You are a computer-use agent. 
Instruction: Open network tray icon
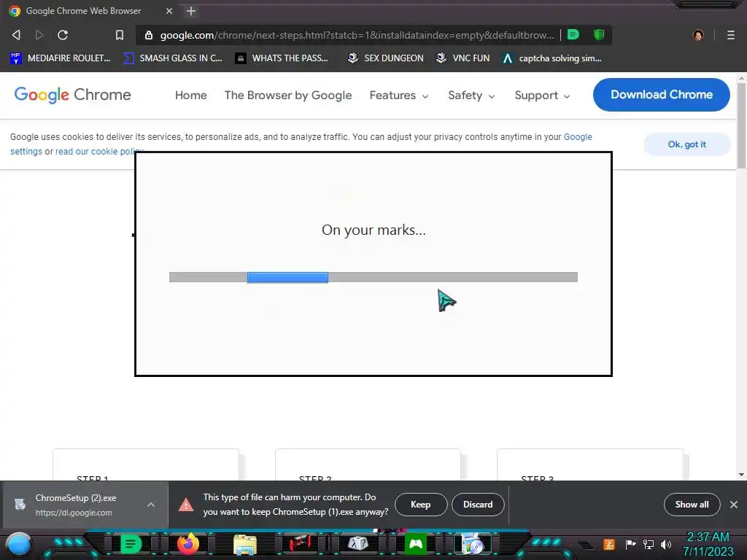(x=649, y=544)
